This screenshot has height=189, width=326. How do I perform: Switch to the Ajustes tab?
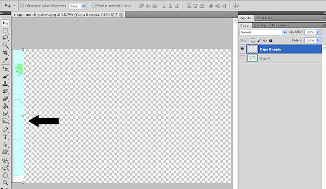pos(246,18)
